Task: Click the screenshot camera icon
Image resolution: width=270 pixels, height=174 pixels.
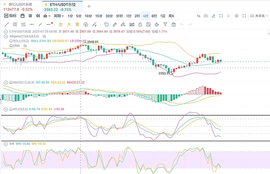Action: point(206,16)
